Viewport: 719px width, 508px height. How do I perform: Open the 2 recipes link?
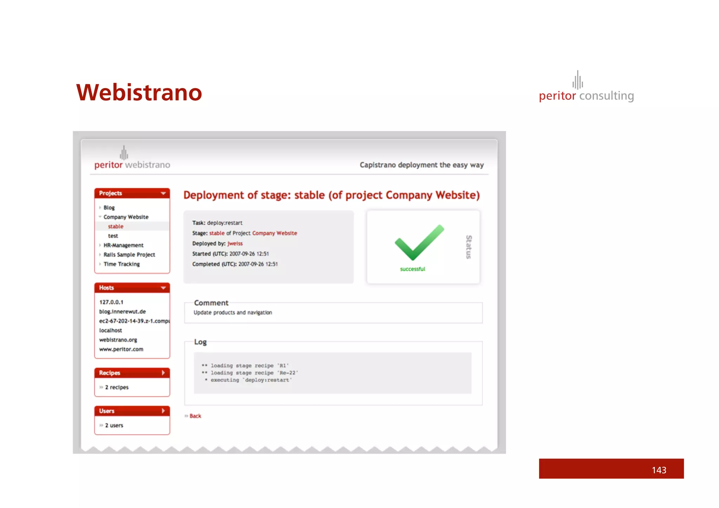coord(117,387)
